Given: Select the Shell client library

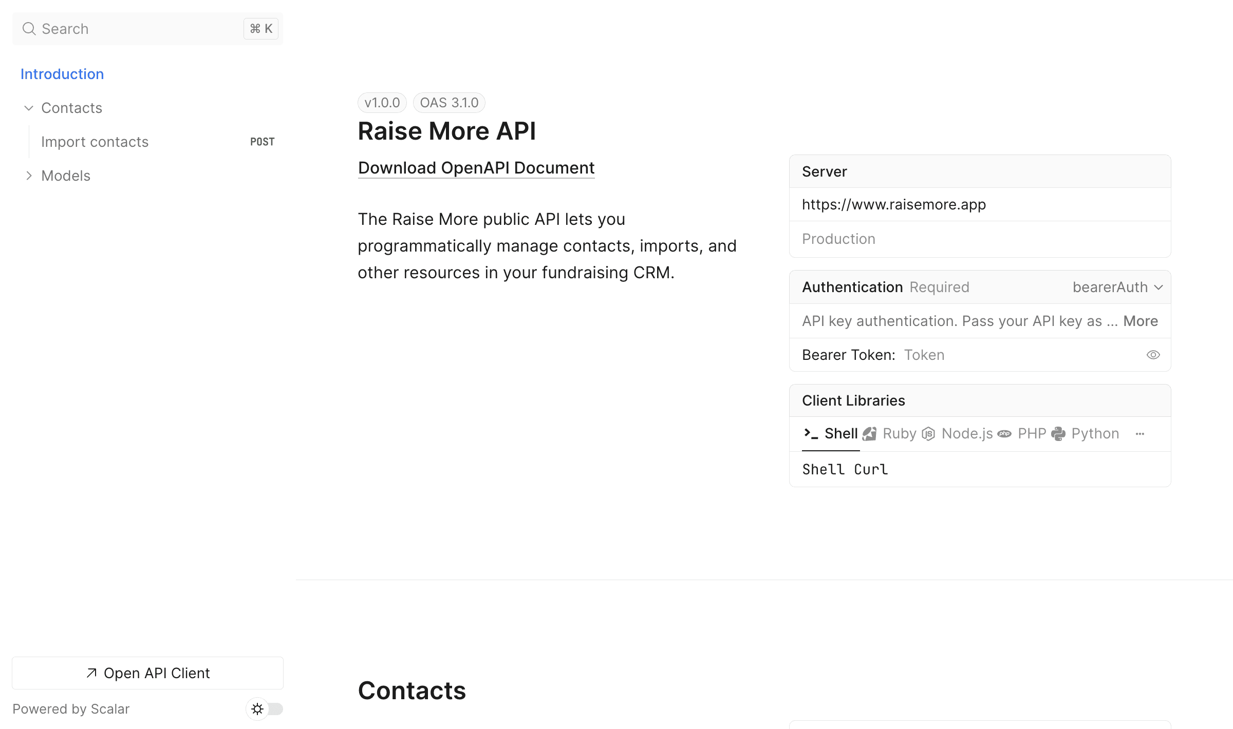Looking at the screenshot, I should coord(841,433).
